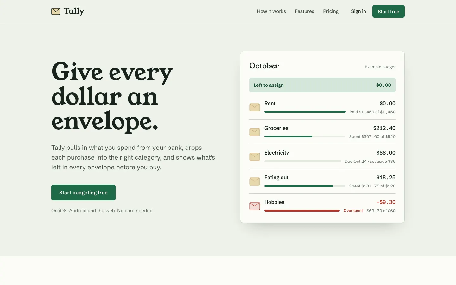Screen dimensions: 456x285
Task: Click the Sign in link
Action: (x=358, y=11)
